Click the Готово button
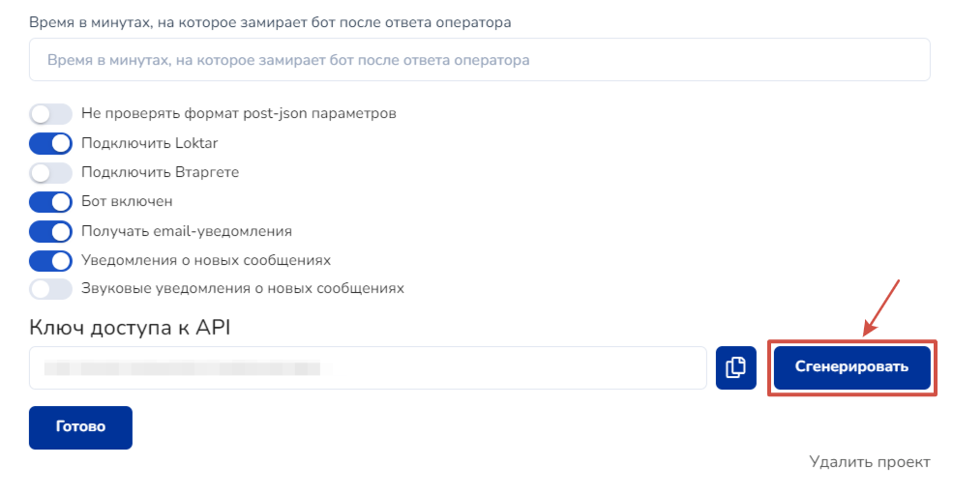The image size is (953, 493). click(x=80, y=427)
